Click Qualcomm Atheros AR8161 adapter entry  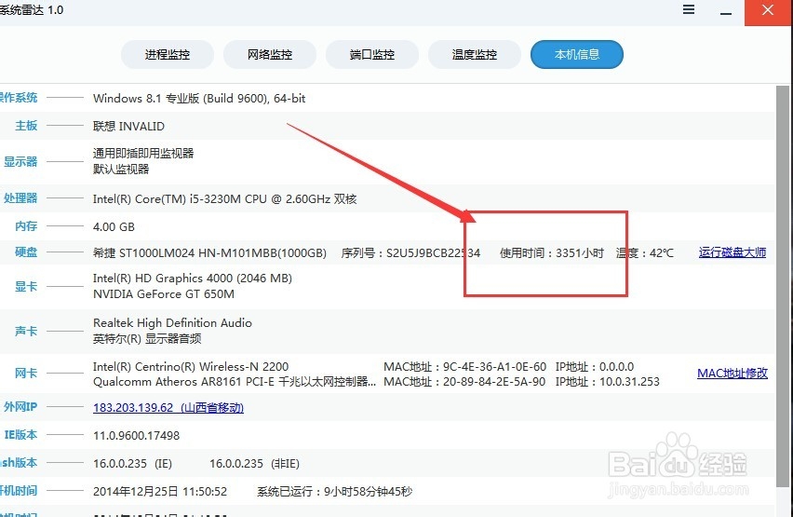pyautogui.click(x=235, y=382)
